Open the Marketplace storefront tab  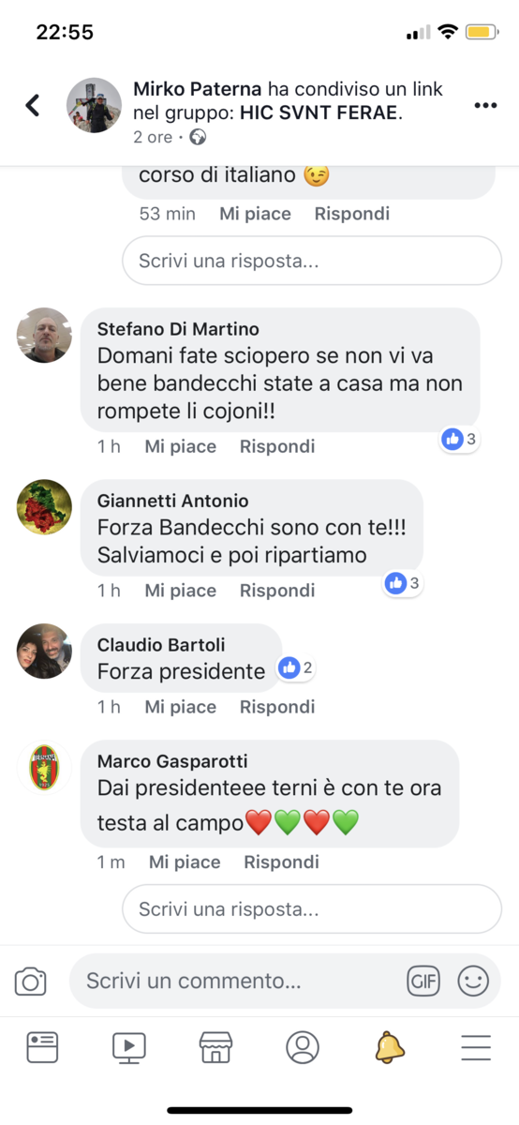click(x=215, y=1047)
